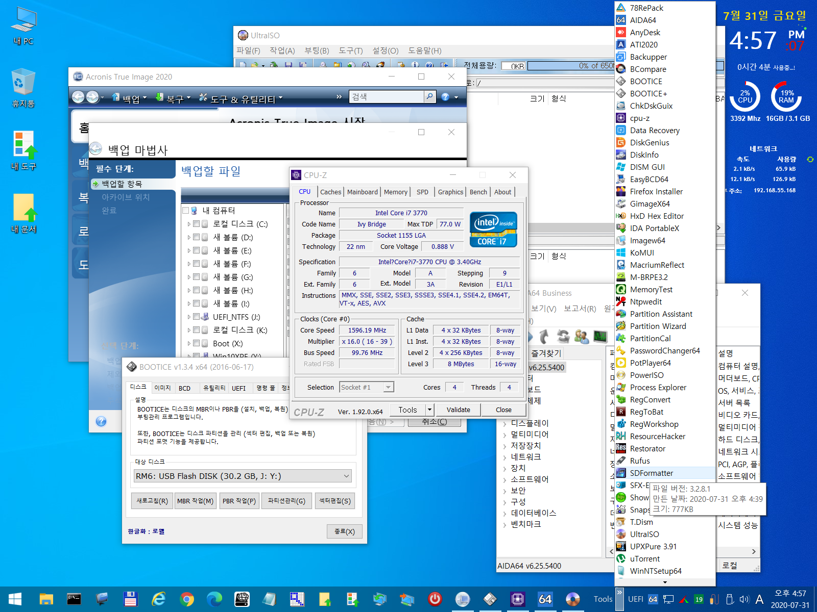Expand the AIDA64 '네트워크' tree node
This screenshot has width=817, height=612.
point(504,457)
